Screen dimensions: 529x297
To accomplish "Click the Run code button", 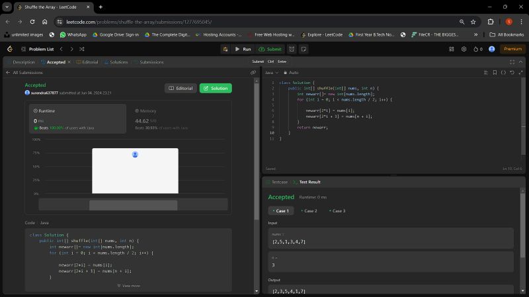I will (x=243, y=49).
